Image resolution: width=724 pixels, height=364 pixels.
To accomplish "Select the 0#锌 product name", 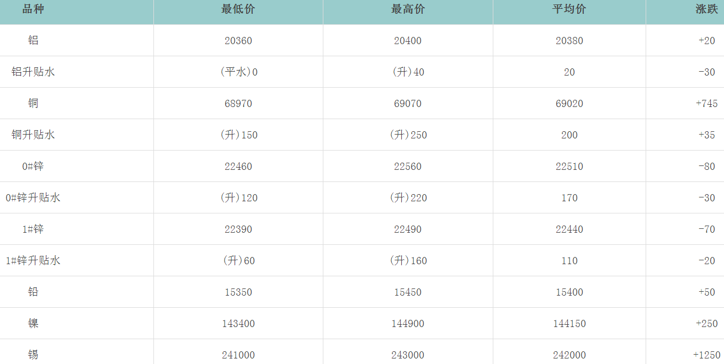I will [33, 166].
